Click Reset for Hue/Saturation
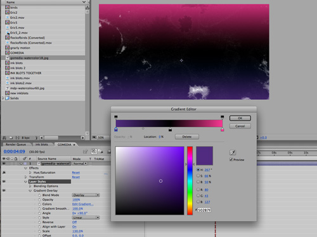This screenshot has width=317, height=237. [x=76, y=173]
